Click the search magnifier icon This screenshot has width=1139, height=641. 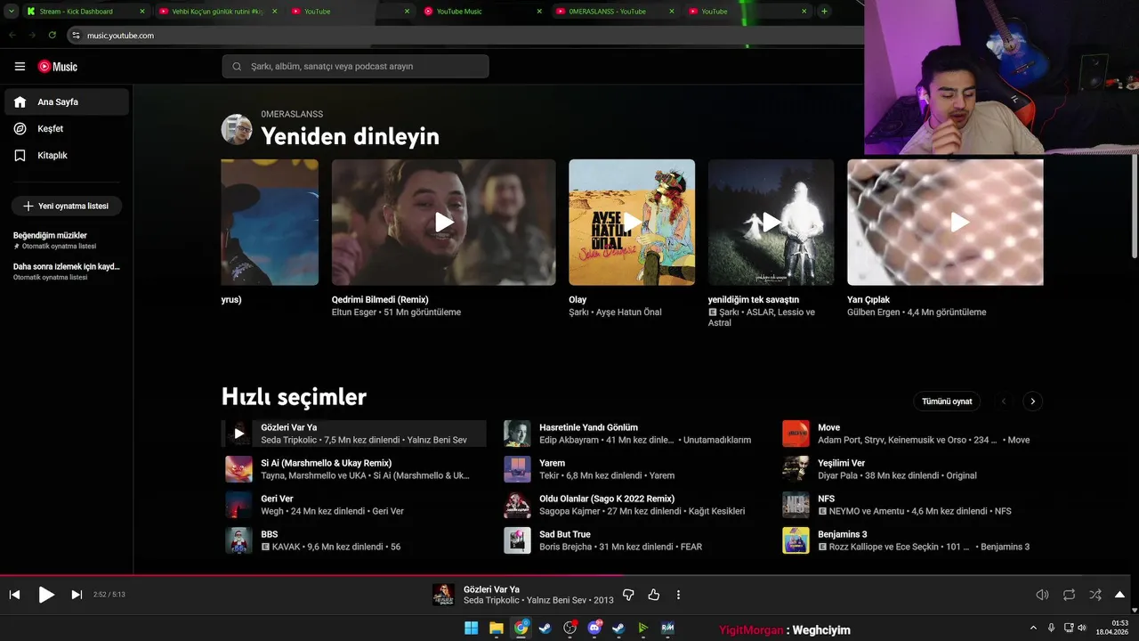pos(237,66)
